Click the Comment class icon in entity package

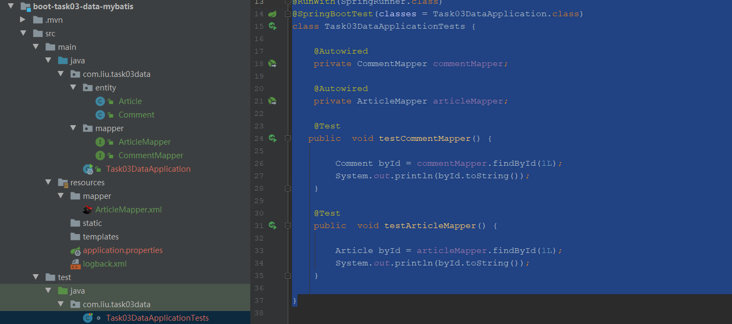[100, 115]
